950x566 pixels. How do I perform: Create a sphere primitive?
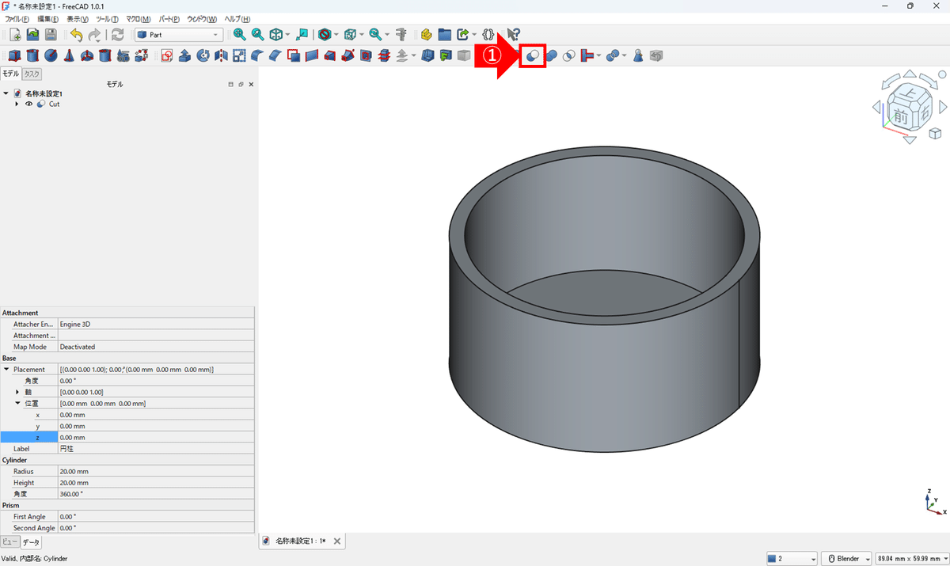[x=51, y=55]
